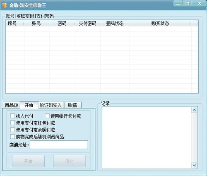Maximize the window

(x=187, y=3)
